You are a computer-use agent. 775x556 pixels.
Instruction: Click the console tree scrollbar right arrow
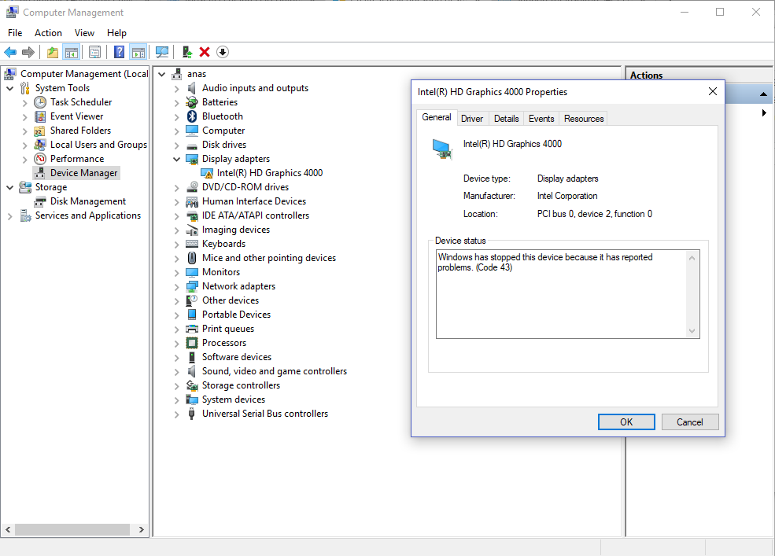[142, 530]
